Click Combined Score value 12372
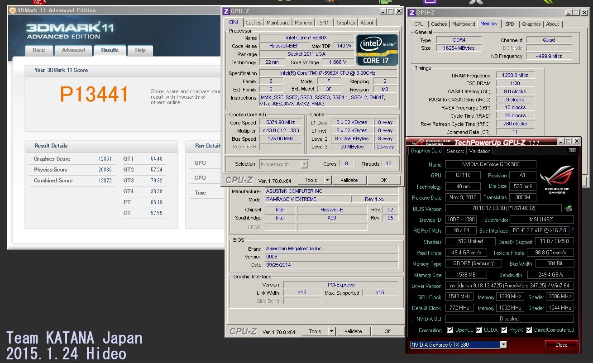Viewport: 593px width, 363px height. pos(105,181)
